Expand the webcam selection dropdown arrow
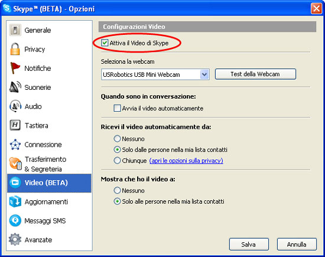This screenshot has width=325, height=257. click(204, 74)
